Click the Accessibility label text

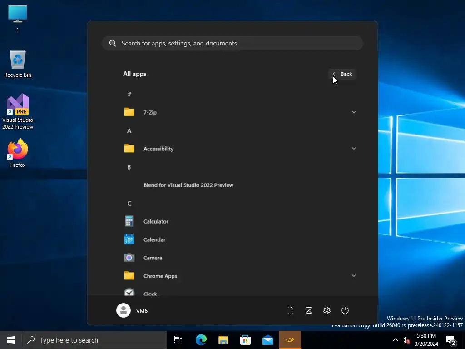pyautogui.click(x=158, y=149)
